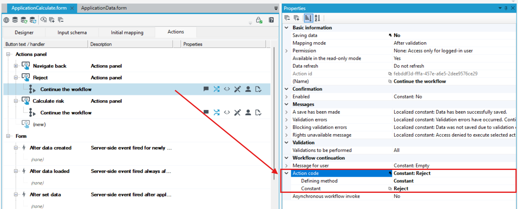Expand all nodes in the Actions tree toolbar
Image resolution: width=518 pixels, height=209 pixels.
52,20
